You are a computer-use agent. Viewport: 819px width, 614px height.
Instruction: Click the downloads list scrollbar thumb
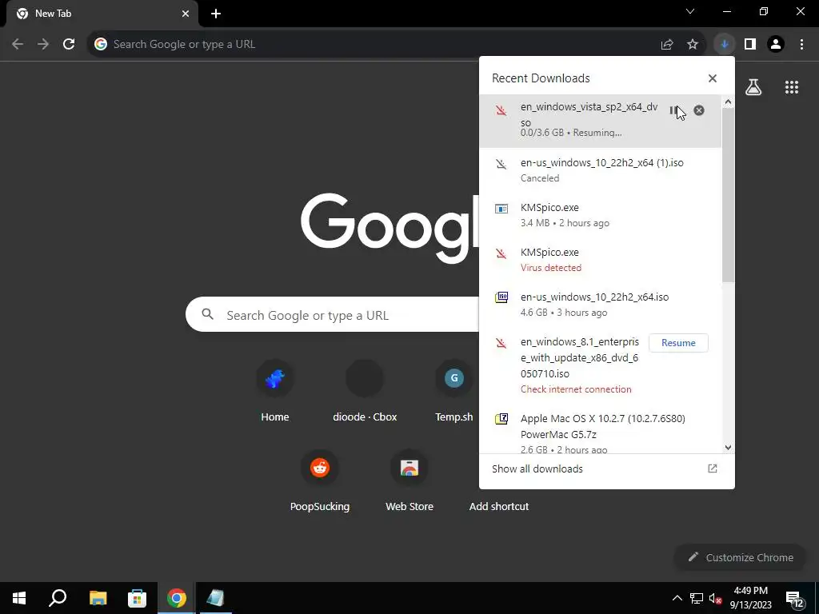coord(728,196)
